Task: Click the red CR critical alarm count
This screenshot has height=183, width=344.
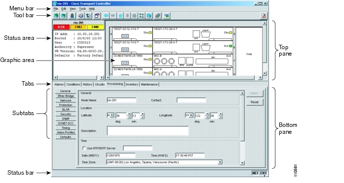Action: click(61, 27)
